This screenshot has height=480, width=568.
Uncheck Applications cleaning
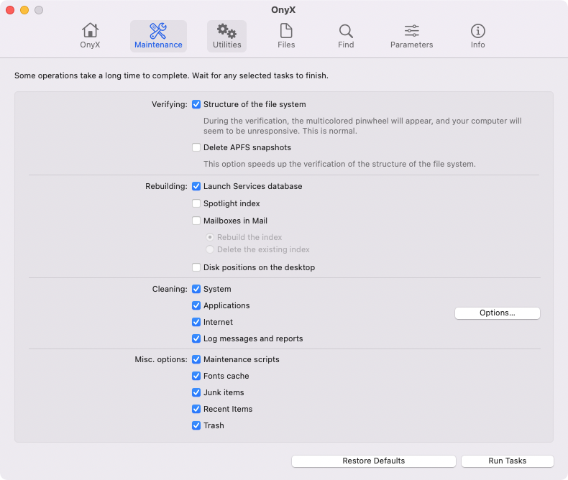tap(196, 305)
